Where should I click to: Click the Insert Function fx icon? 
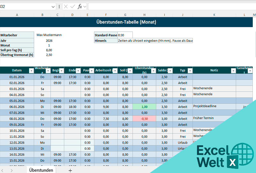(80, 6)
